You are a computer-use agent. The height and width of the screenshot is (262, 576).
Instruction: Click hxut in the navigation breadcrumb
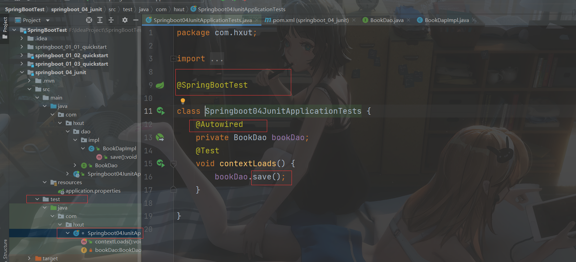(179, 9)
